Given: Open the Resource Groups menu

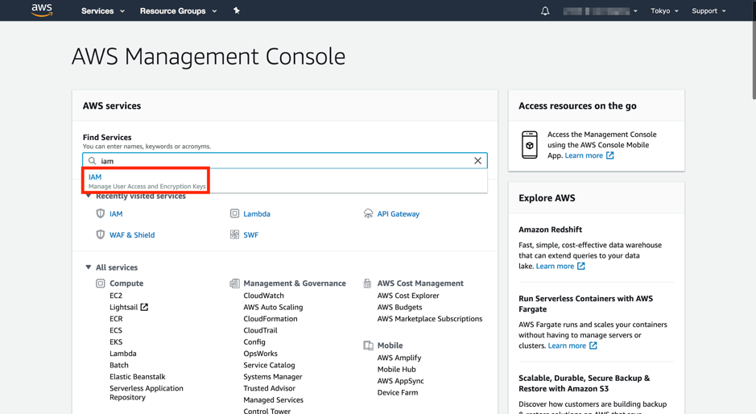Looking at the screenshot, I should [x=178, y=11].
